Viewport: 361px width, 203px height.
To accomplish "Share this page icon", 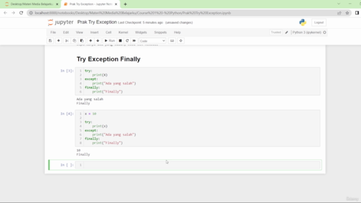I will coord(339,13).
